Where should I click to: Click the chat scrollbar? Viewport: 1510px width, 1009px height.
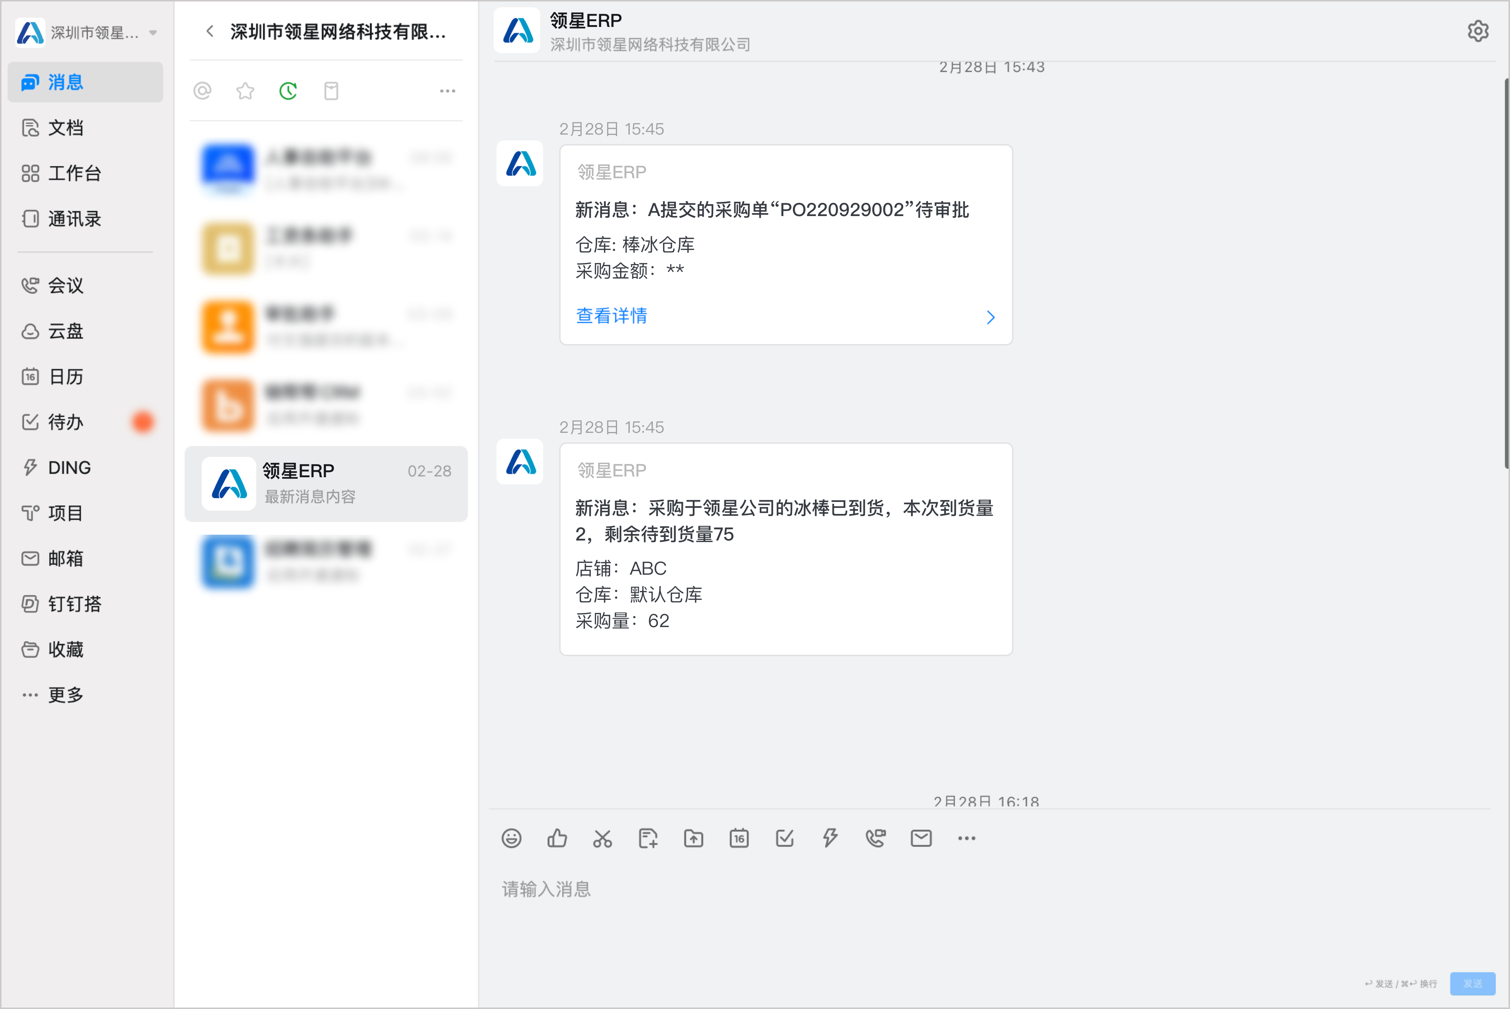[1506, 274]
